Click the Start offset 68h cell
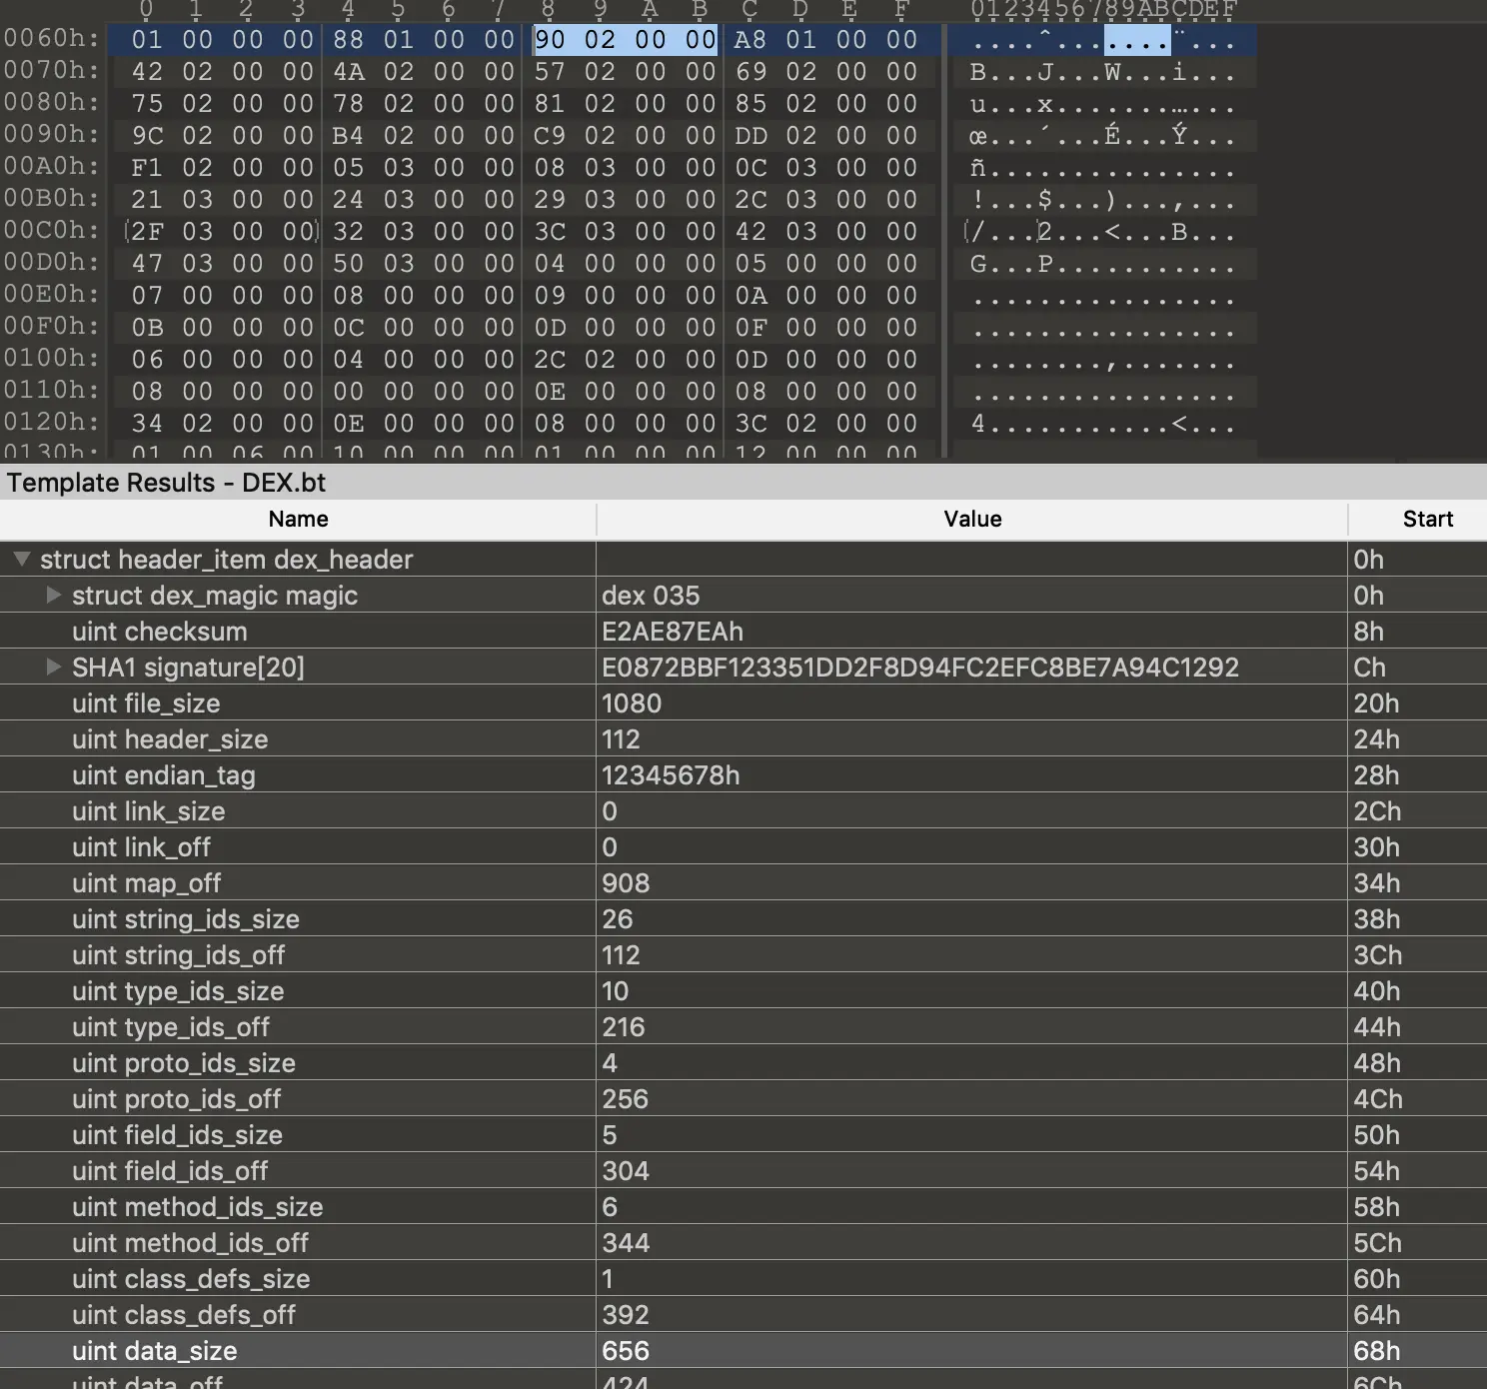 click(1376, 1351)
